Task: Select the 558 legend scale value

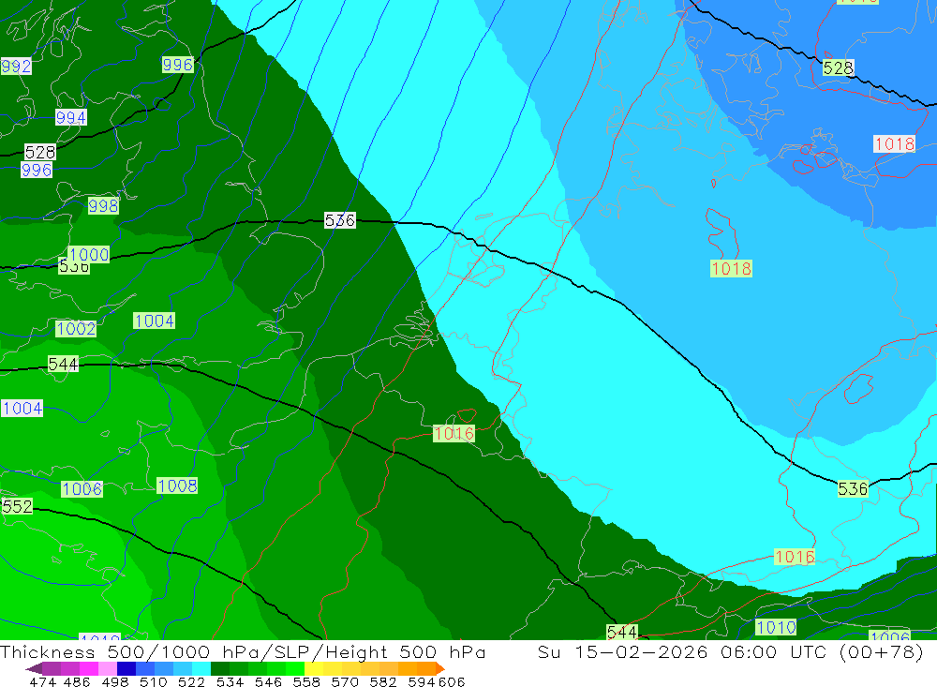Action: (x=306, y=681)
